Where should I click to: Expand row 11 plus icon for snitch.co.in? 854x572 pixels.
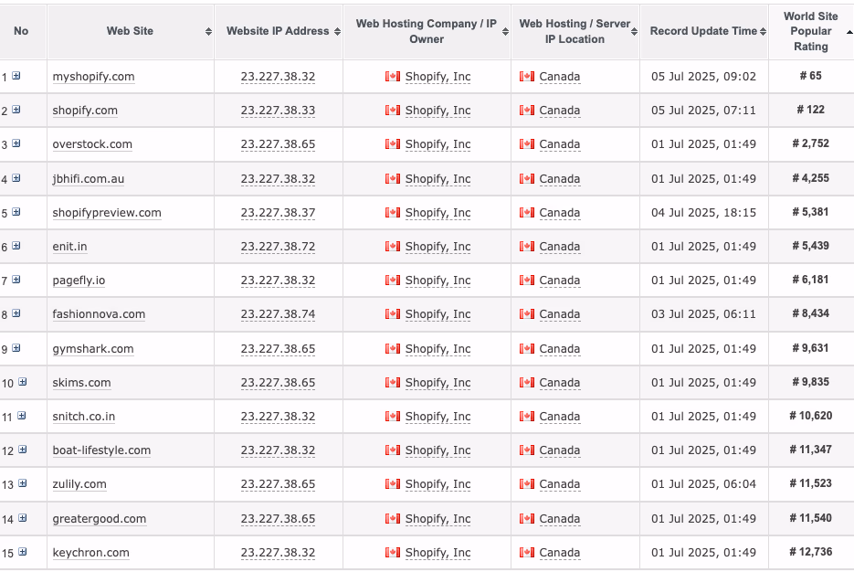pos(22,416)
